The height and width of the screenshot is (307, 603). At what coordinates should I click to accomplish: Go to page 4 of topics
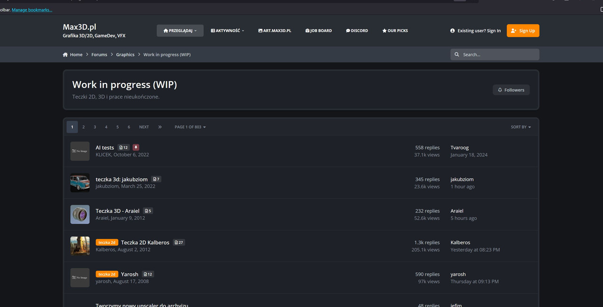(x=106, y=127)
